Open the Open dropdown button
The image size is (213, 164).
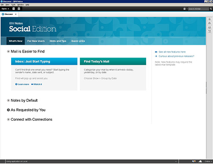click(5, 9)
